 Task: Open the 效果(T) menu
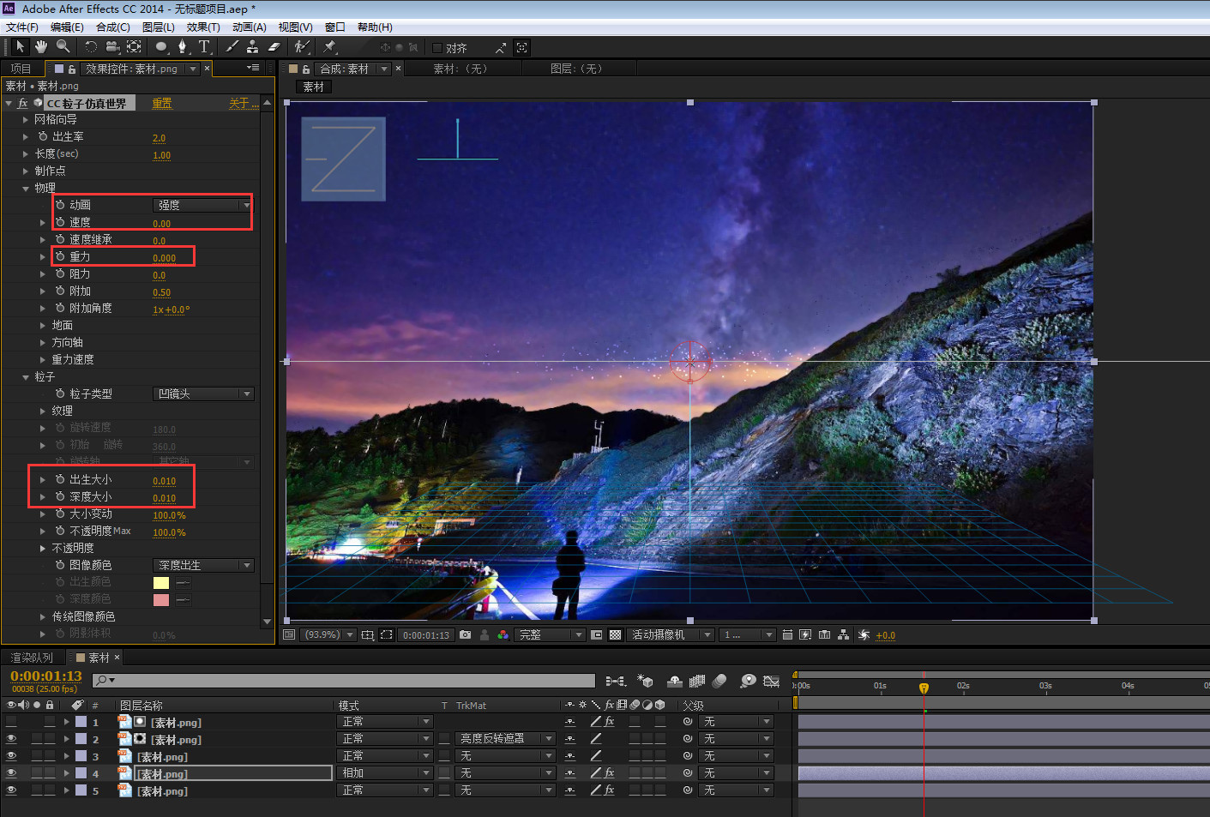(203, 27)
